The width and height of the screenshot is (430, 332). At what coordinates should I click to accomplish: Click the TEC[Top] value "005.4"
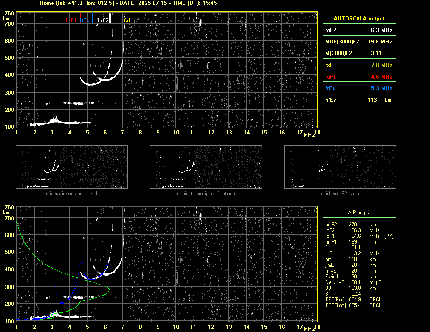coord(354,305)
